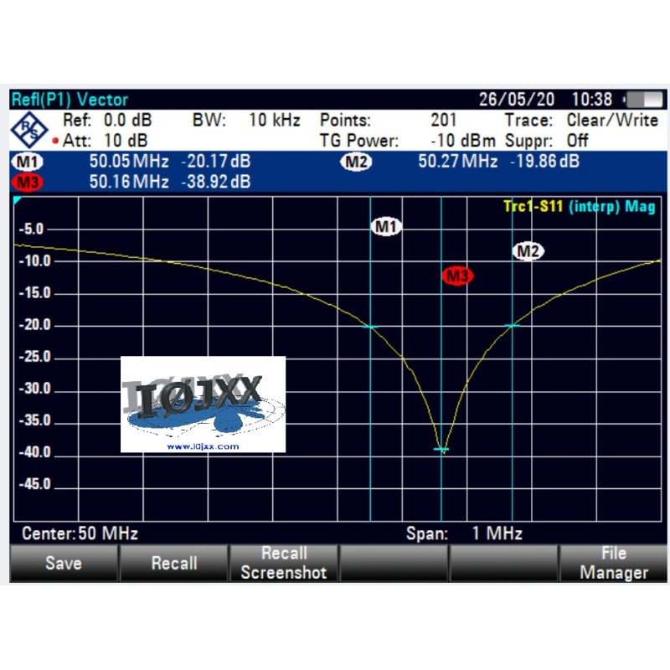Select the red M3 marker on graph
Image resolution: width=670 pixels, height=670 pixels.
[457, 276]
